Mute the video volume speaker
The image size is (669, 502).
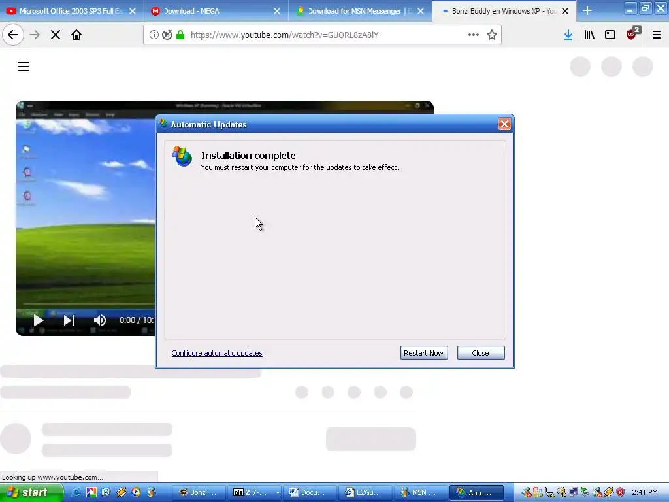tap(100, 320)
